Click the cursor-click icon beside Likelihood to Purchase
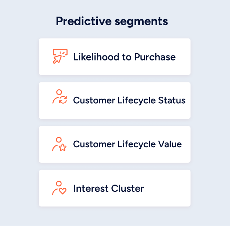230x226 pixels. tap(60, 56)
